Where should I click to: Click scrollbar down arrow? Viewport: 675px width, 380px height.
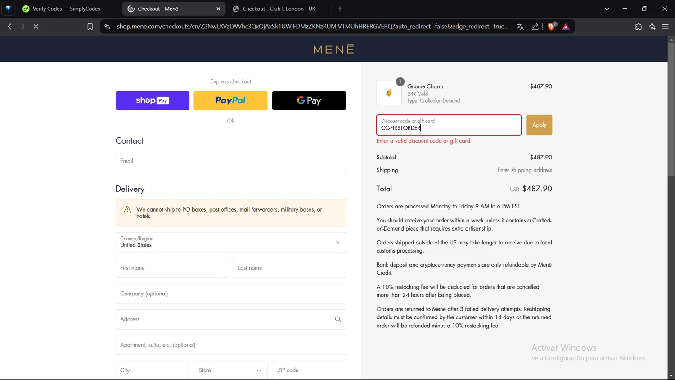click(x=671, y=375)
